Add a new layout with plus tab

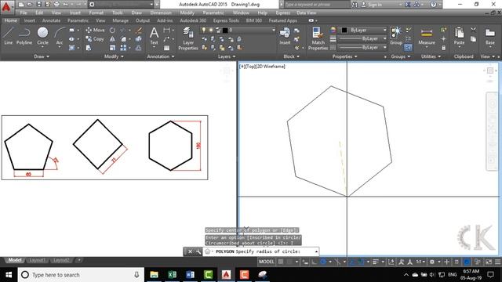(x=79, y=260)
